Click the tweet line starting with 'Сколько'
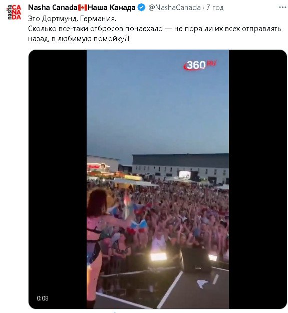288x313 pixels. tap(155, 29)
